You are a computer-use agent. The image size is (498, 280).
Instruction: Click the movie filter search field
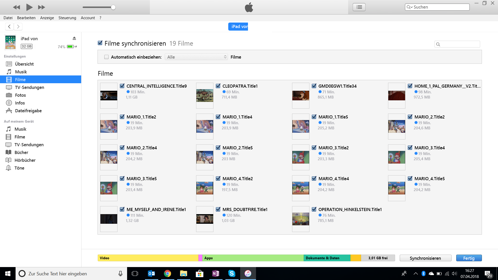(457, 44)
